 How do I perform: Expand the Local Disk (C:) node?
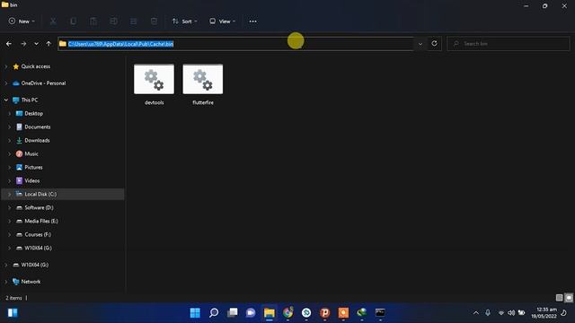10,194
